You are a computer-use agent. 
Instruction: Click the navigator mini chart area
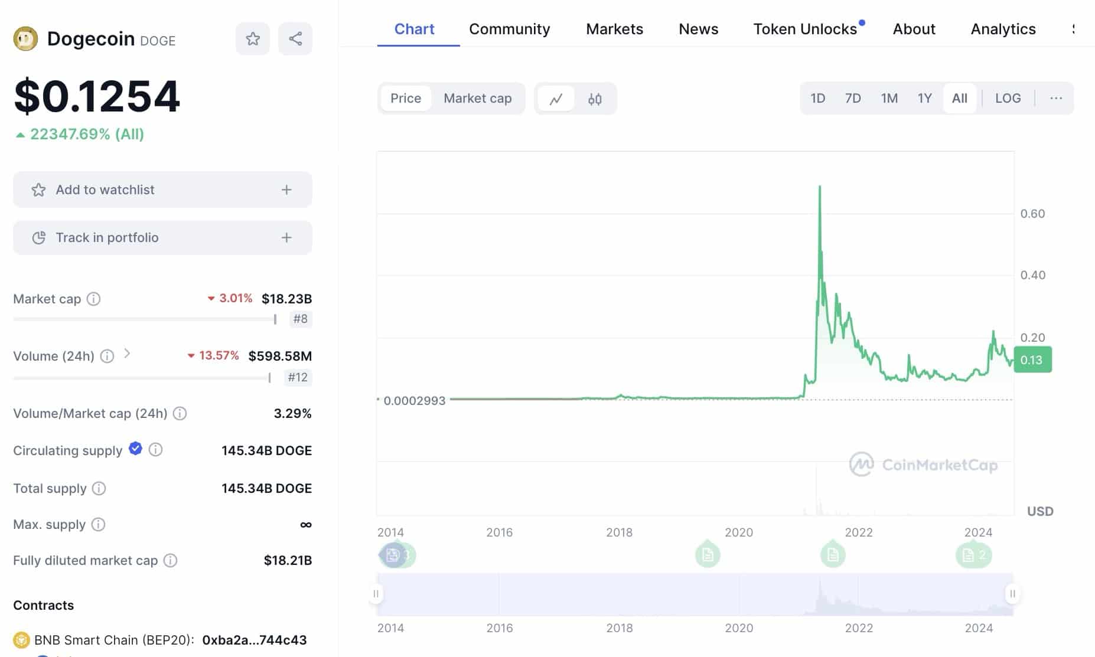[695, 594]
